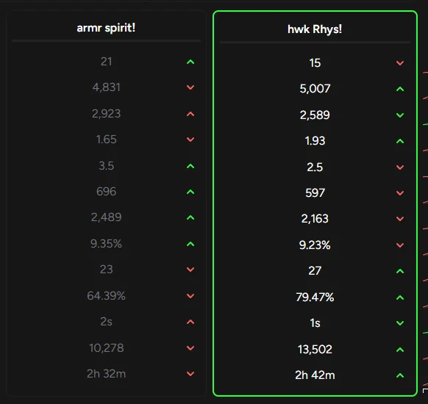
Task: Click the green down arrow beside 2,589
Action: 400,115
